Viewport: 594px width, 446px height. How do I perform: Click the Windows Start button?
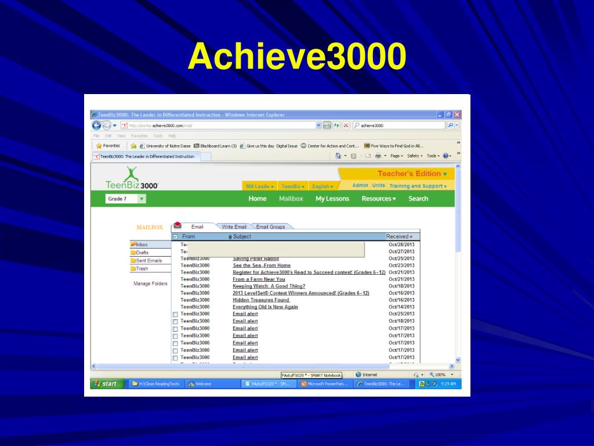107,384
